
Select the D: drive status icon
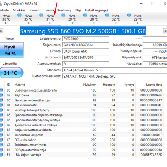(19, 15)
